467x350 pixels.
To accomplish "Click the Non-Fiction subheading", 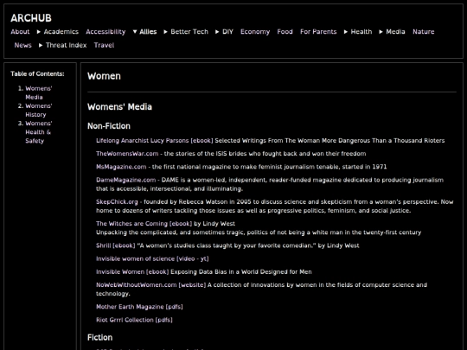I will click(x=109, y=126).
